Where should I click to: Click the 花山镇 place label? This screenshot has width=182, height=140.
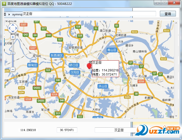pos(142,76)
